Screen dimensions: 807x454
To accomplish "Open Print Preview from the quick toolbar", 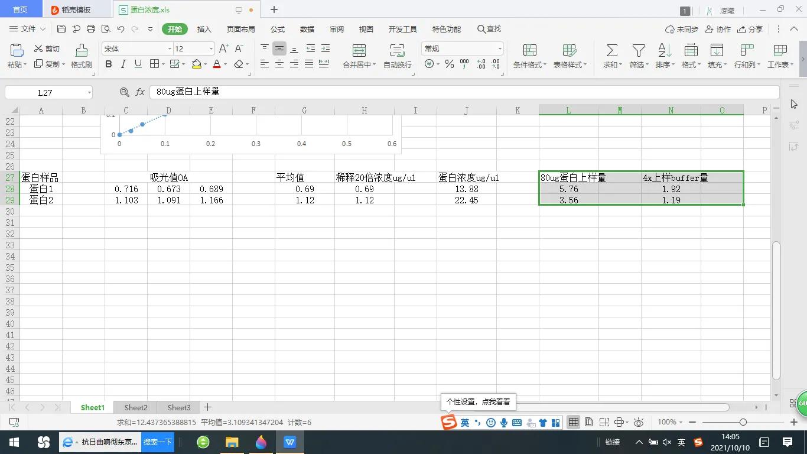I will [106, 29].
